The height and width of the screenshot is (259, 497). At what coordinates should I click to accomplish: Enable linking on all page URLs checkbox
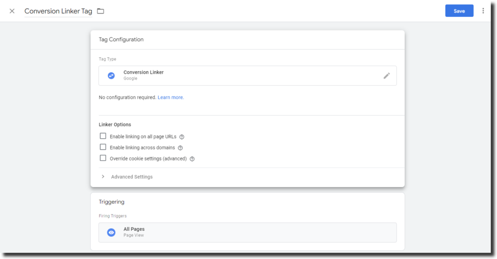coord(103,136)
